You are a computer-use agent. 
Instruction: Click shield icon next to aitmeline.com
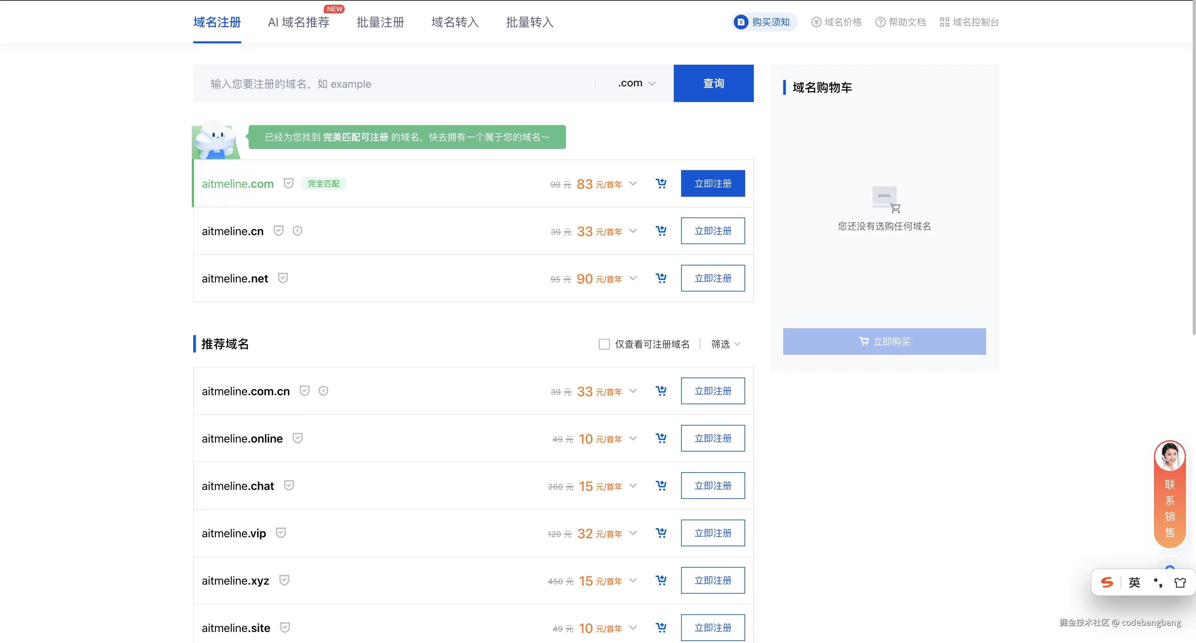tap(288, 183)
